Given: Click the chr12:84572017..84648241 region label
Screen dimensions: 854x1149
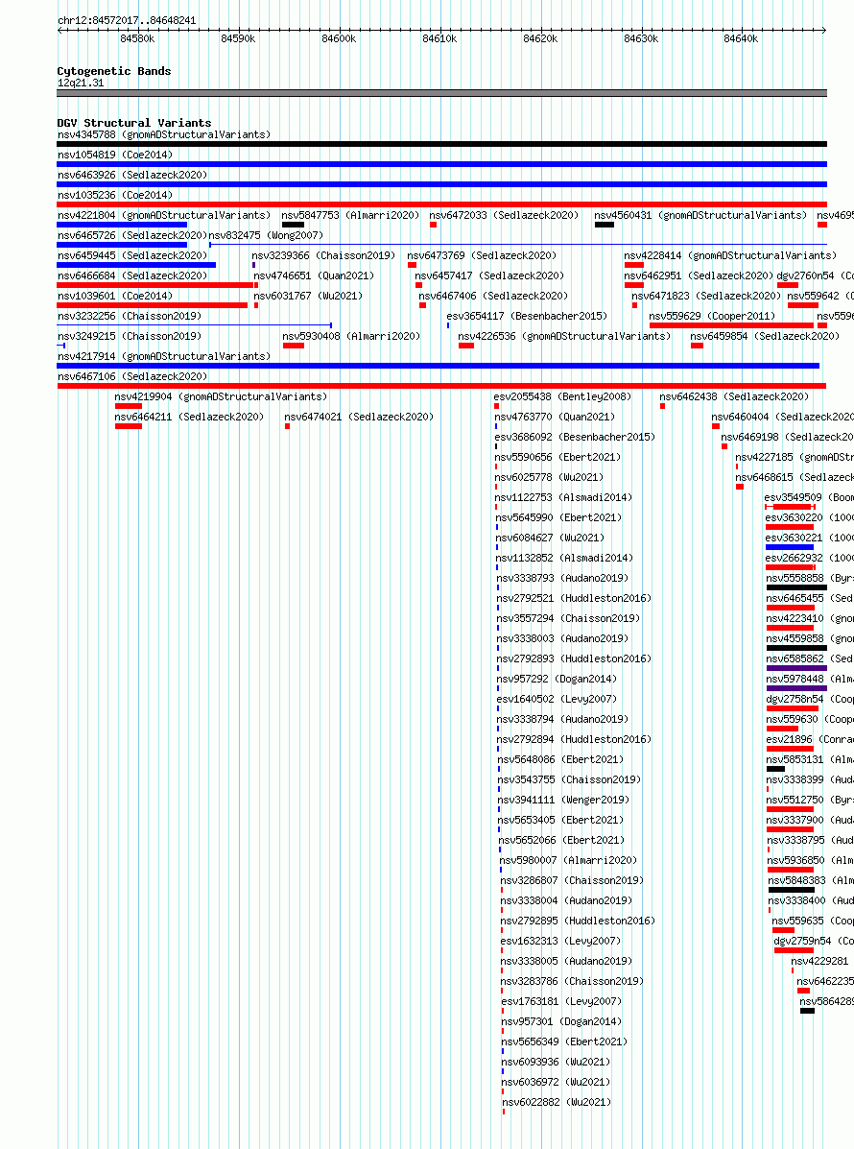Looking at the screenshot, I should pyautogui.click(x=127, y=20).
